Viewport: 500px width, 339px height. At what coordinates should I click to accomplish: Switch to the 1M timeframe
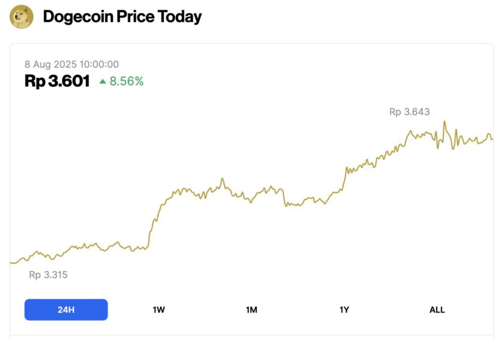(251, 310)
